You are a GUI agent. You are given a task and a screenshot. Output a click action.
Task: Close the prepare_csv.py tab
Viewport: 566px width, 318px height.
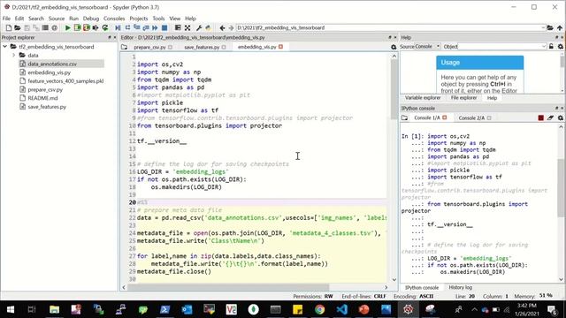point(170,47)
